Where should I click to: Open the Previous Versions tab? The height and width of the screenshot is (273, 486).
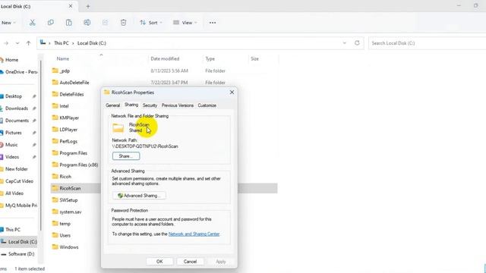click(x=178, y=105)
